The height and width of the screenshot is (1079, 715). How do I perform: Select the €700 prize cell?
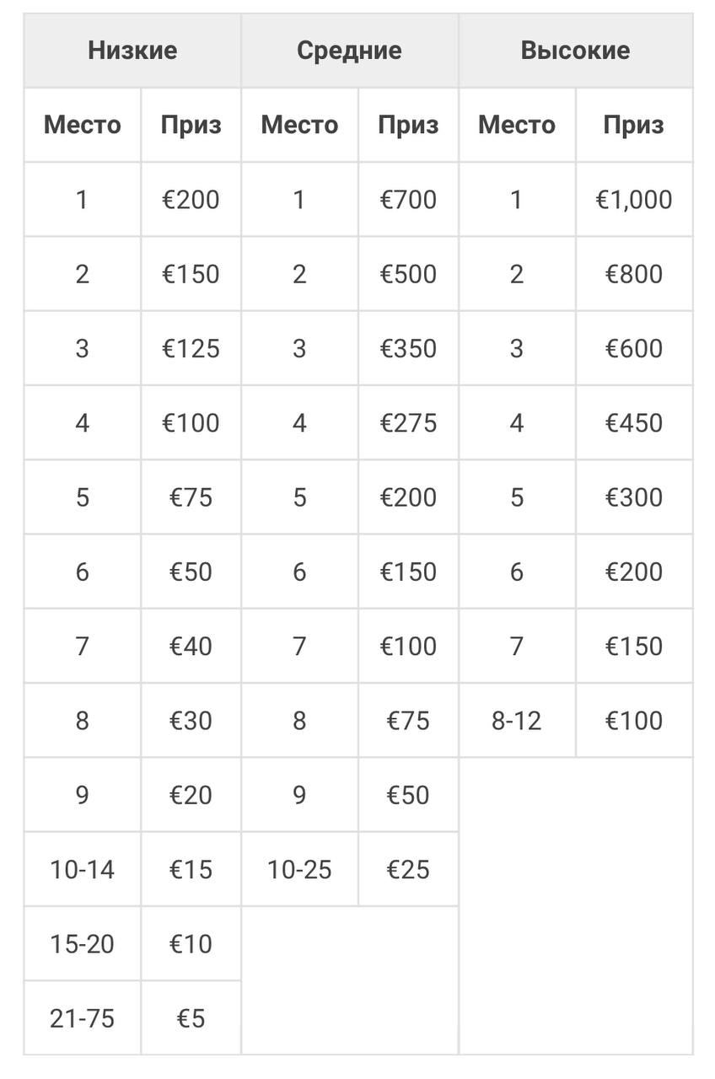pyautogui.click(x=408, y=200)
